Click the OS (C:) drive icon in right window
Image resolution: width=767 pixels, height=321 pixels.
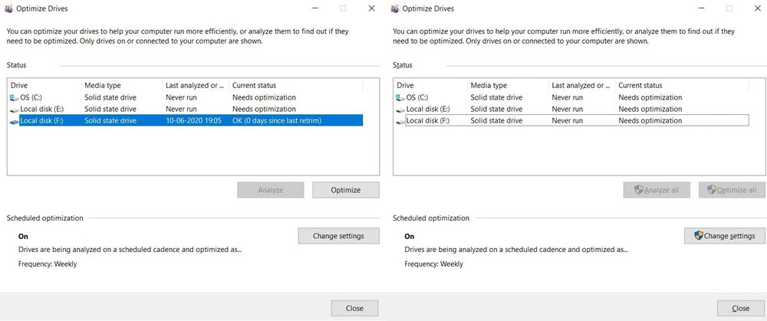click(400, 98)
